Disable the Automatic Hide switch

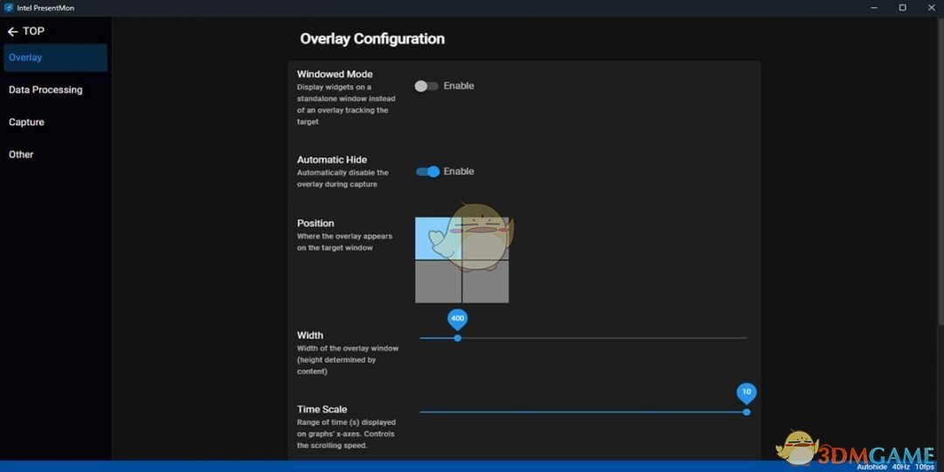coord(428,171)
